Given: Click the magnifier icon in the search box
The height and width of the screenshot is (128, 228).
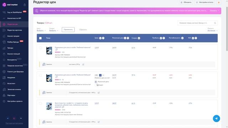Looking at the screenshot, I should [x=215, y=23].
